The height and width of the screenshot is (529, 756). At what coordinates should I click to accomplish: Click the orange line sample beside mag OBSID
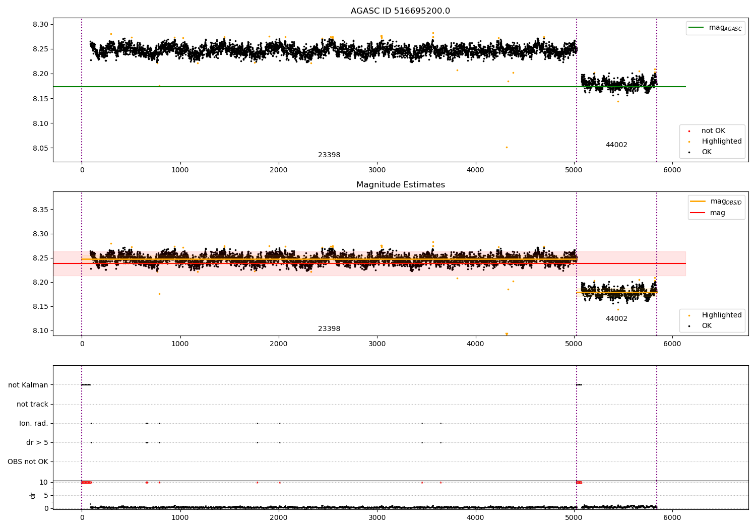pos(698,202)
